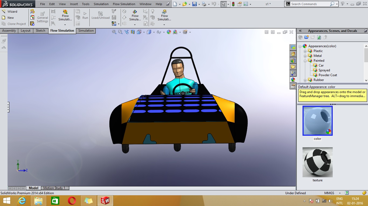
Task: Open the SolidWorks Forum task pane tab
Action: point(293,47)
